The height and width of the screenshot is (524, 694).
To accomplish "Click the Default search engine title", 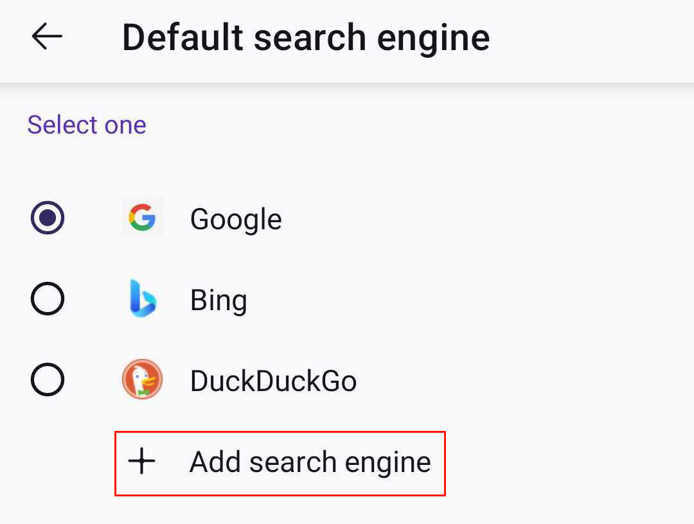I will [x=307, y=37].
